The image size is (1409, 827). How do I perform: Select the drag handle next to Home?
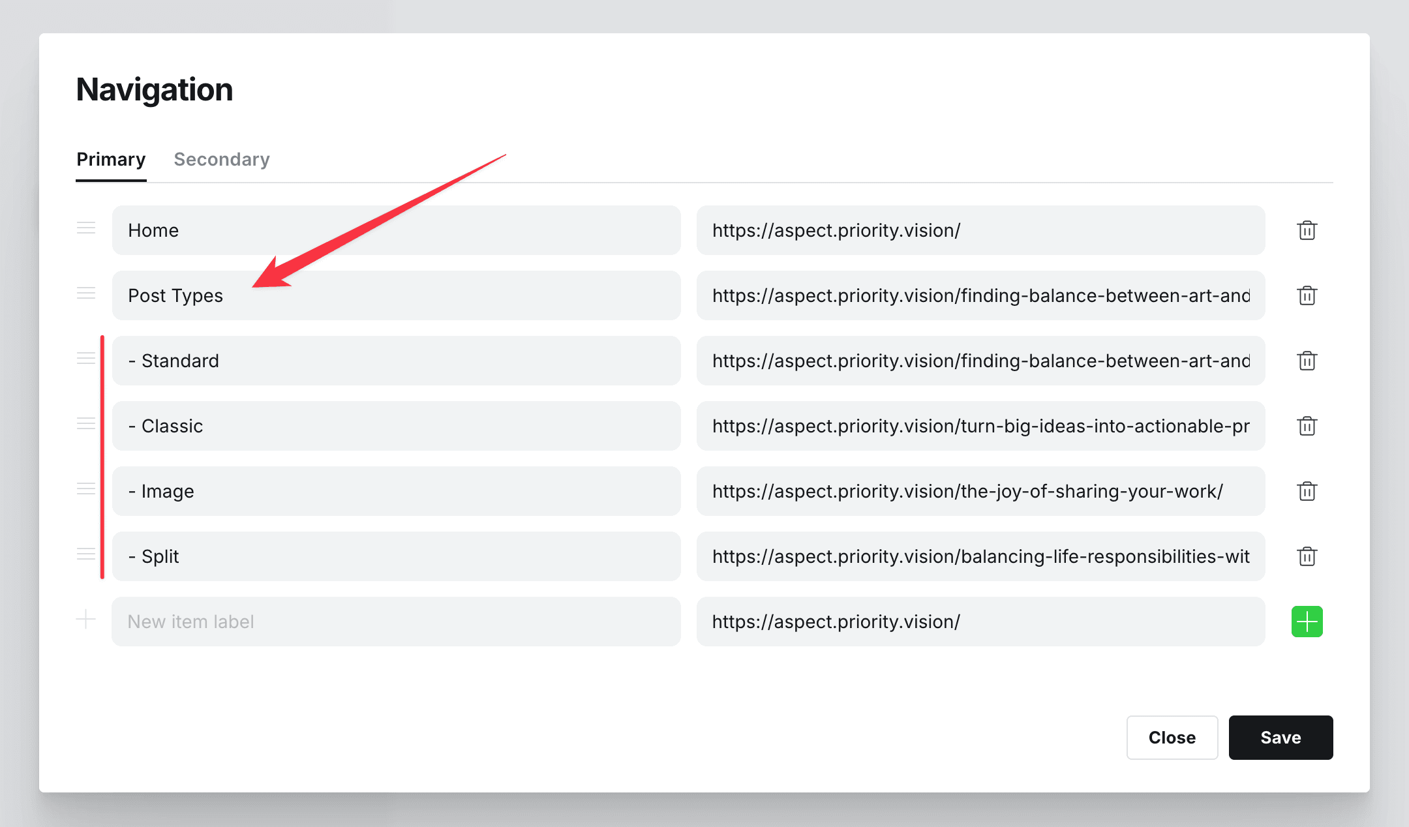85,229
